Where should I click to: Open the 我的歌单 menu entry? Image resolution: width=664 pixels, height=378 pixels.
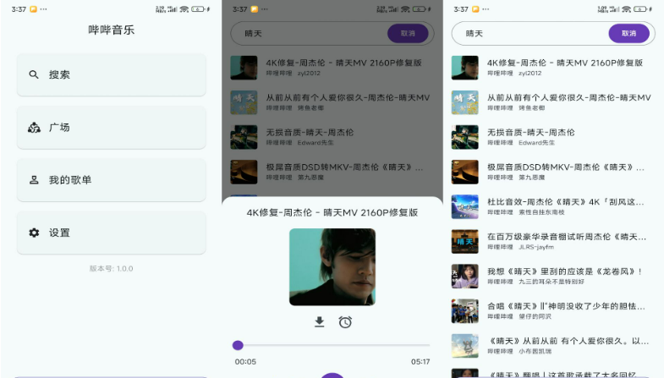[x=111, y=180]
